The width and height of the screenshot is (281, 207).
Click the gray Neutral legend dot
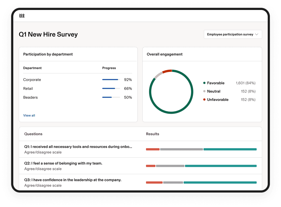(x=204, y=91)
